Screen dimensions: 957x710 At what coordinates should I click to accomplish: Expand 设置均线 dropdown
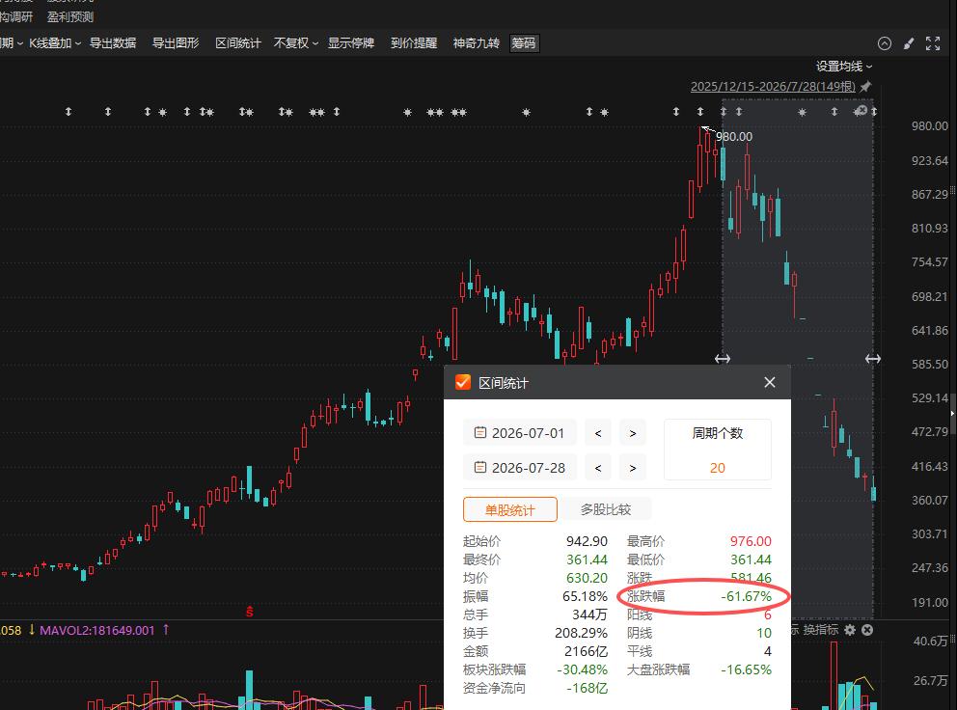pyautogui.click(x=844, y=66)
